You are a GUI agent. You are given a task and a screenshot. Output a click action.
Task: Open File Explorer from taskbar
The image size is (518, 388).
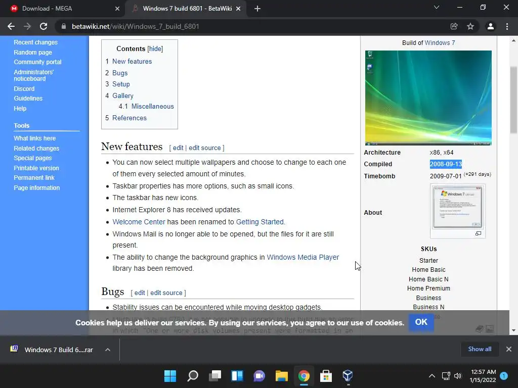(x=281, y=376)
